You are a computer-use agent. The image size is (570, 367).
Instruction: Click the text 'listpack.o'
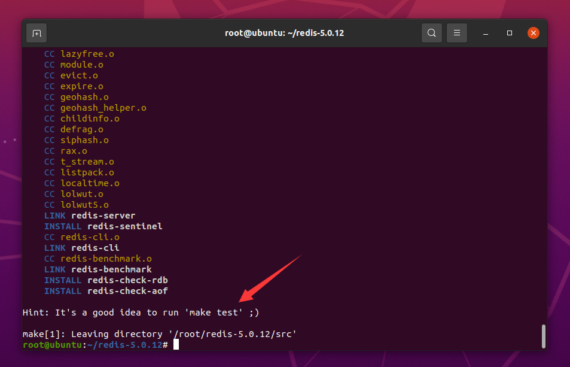pyautogui.click(x=87, y=172)
